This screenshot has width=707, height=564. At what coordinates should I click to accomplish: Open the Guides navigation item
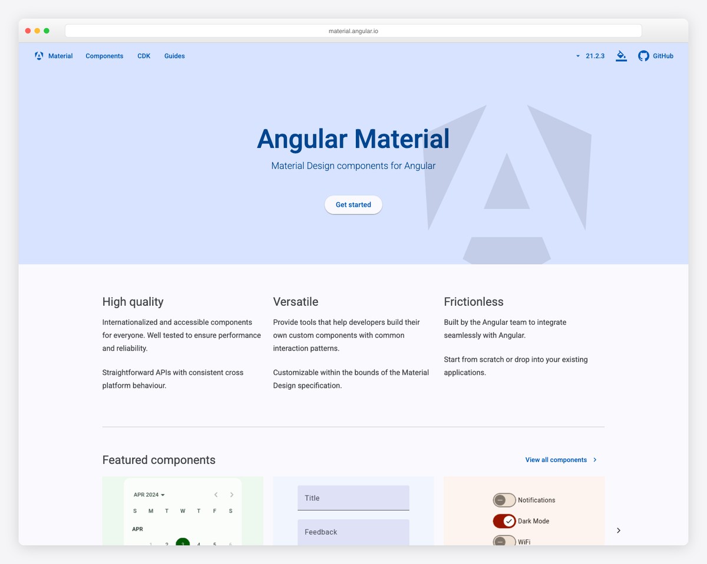(174, 56)
